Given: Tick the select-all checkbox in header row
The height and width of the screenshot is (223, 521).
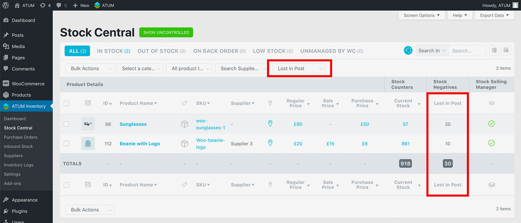Looking at the screenshot, I should click(x=66, y=103).
